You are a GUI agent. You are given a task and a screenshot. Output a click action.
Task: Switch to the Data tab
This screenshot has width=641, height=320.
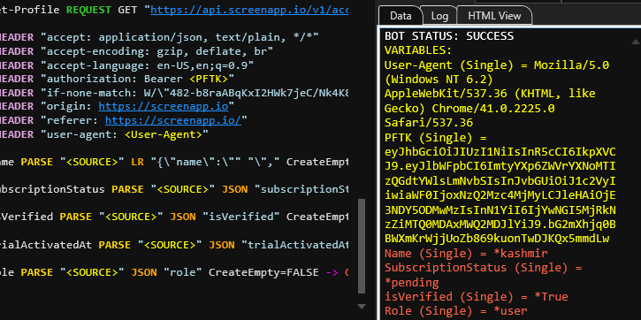click(x=401, y=16)
